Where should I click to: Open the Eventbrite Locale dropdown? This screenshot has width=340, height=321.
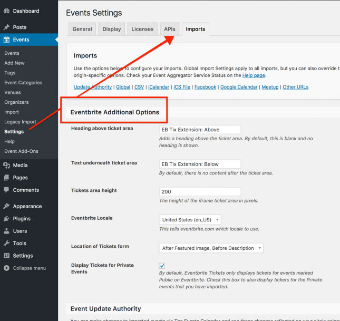click(190, 220)
